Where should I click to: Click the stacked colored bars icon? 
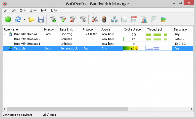tap(163, 19)
